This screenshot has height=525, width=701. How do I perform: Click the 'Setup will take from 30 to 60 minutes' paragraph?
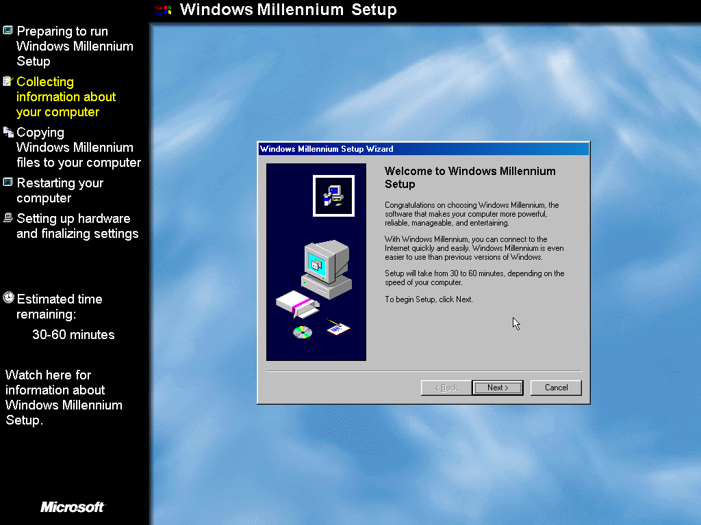pos(474,278)
